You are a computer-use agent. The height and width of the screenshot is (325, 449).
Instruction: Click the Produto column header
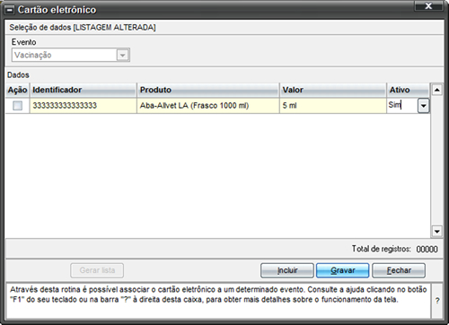coord(208,90)
